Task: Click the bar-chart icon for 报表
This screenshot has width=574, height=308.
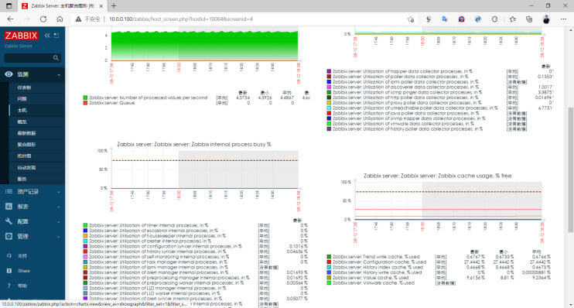Action: (9, 207)
